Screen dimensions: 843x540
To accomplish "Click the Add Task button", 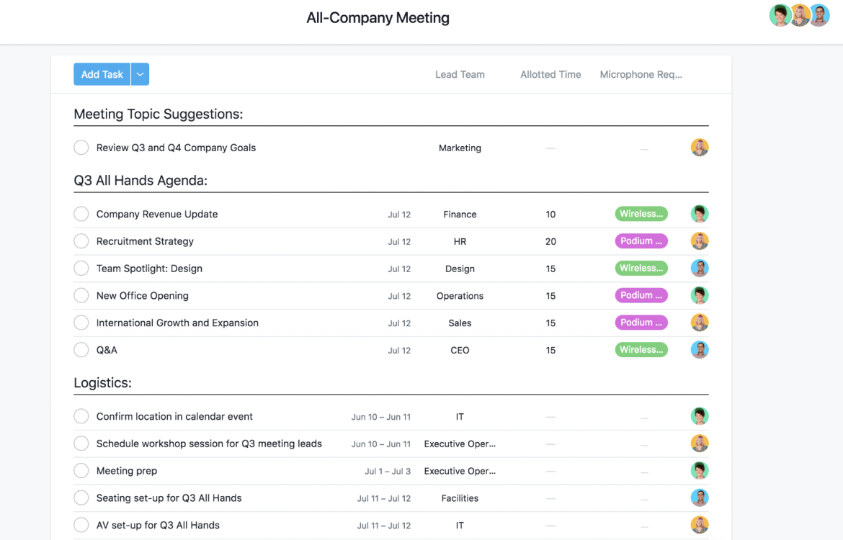I will click(102, 74).
